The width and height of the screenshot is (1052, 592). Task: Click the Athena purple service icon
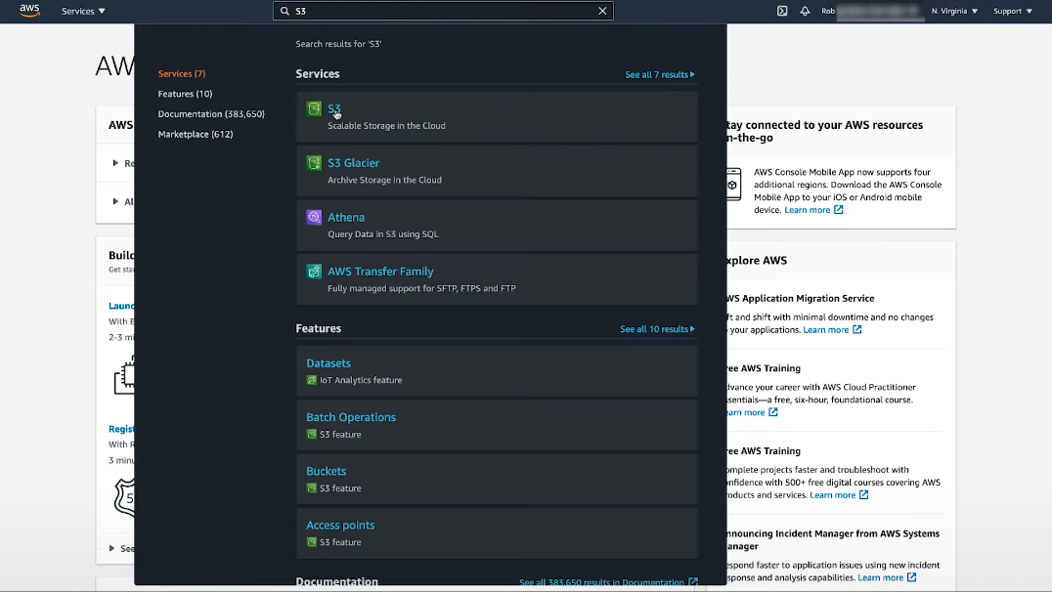[314, 218]
